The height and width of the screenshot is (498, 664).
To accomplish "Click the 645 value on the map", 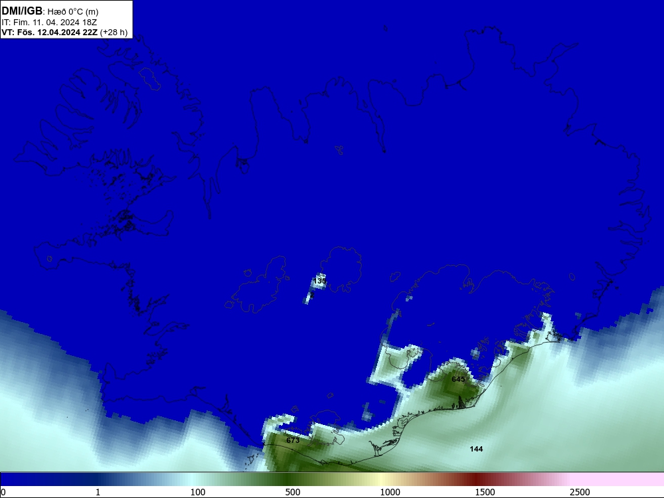I will (458, 379).
